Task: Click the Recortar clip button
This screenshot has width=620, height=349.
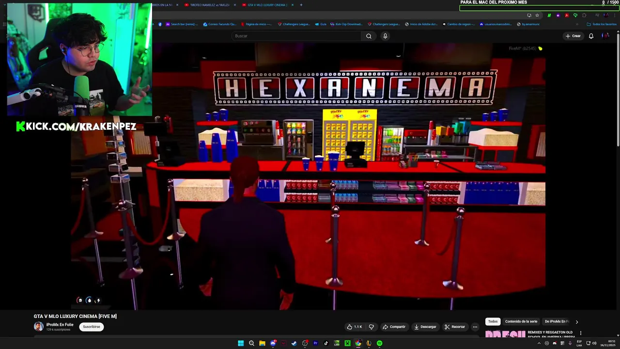Action: pyautogui.click(x=455, y=327)
